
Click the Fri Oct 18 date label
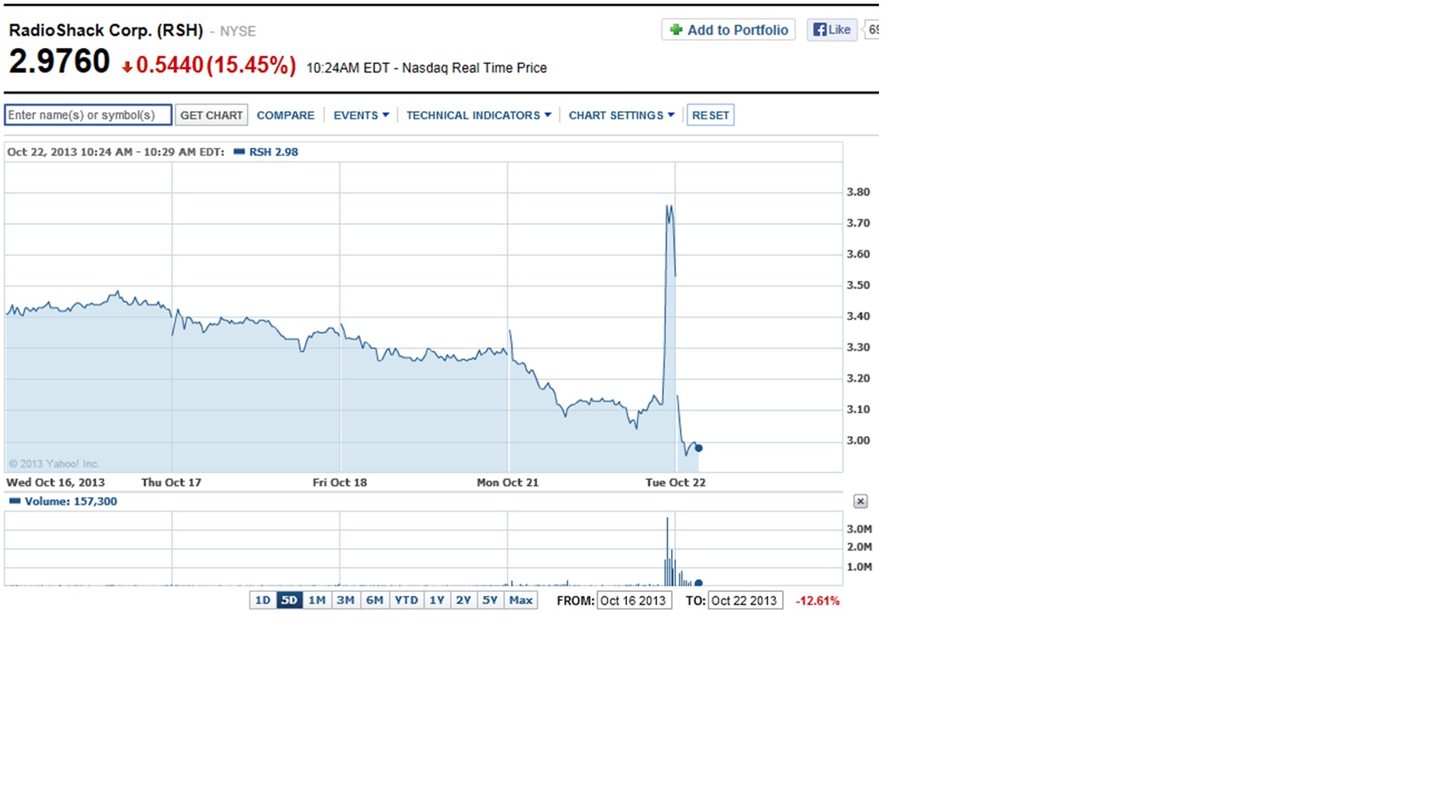340,482
